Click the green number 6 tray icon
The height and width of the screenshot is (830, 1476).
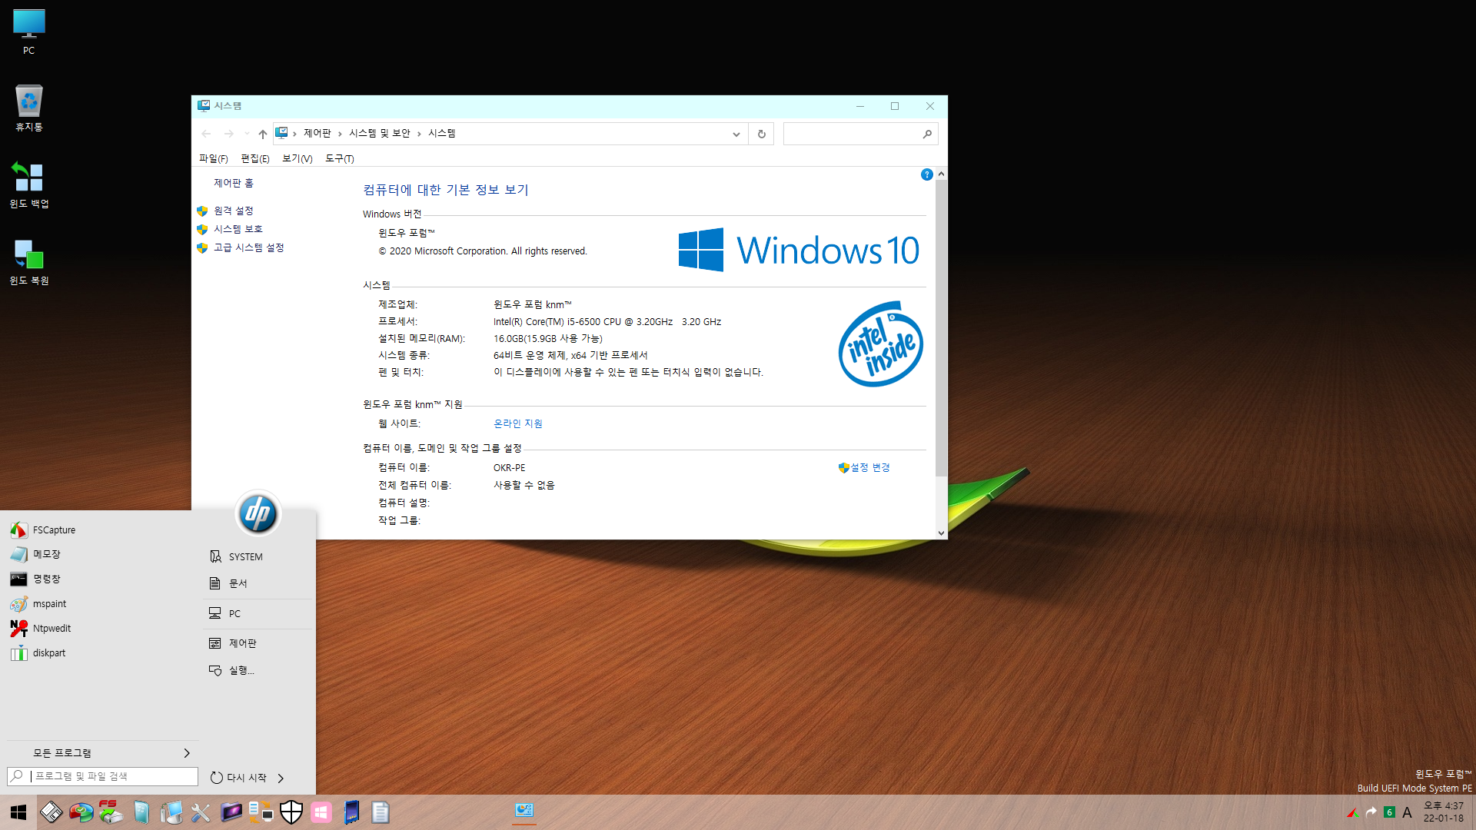coord(1389,812)
